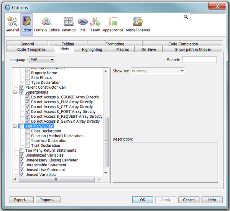Toggle Do not Access $_COOKIE Array Directly

click(28, 97)
